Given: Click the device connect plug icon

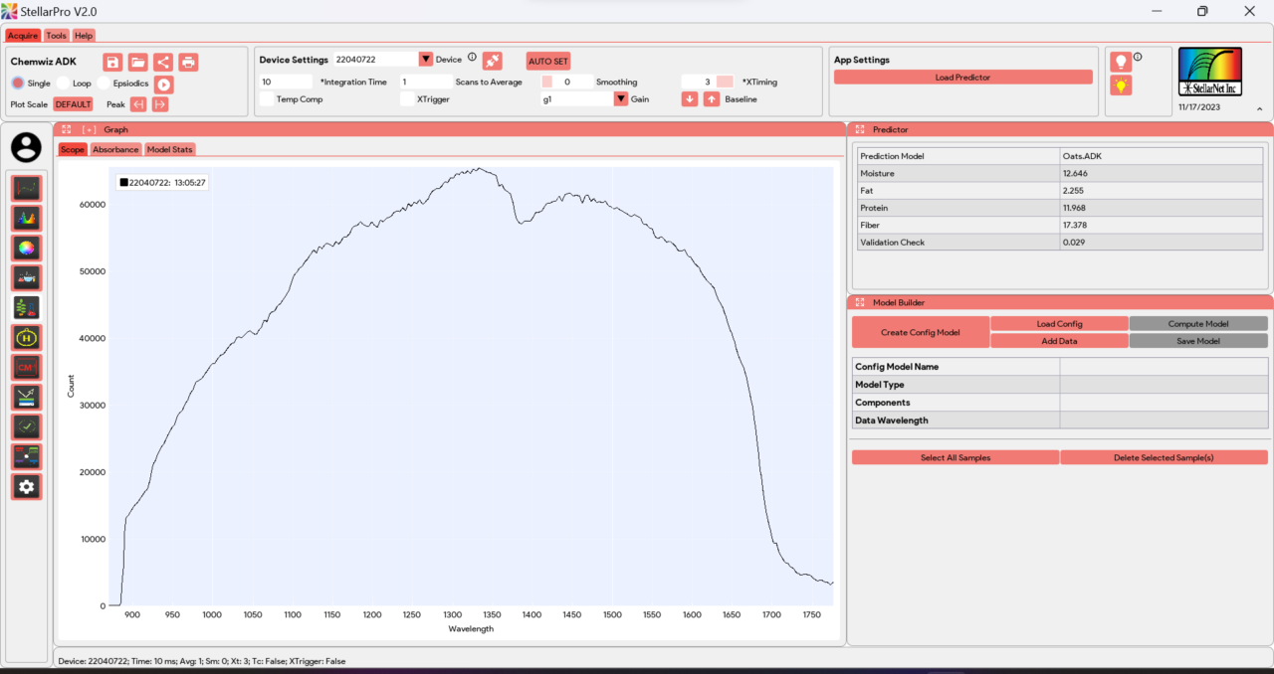Looking at the screenshot, I should [492, 61].
